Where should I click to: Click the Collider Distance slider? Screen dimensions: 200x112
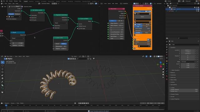tap(184, 90)
